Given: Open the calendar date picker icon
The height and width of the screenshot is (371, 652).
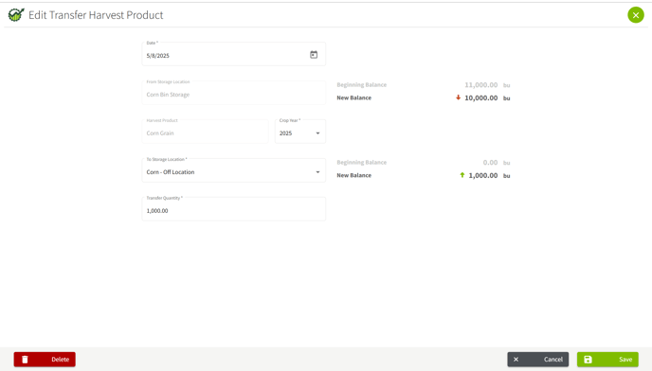Looking at the screenshot, I should click(x=314, y=55).
